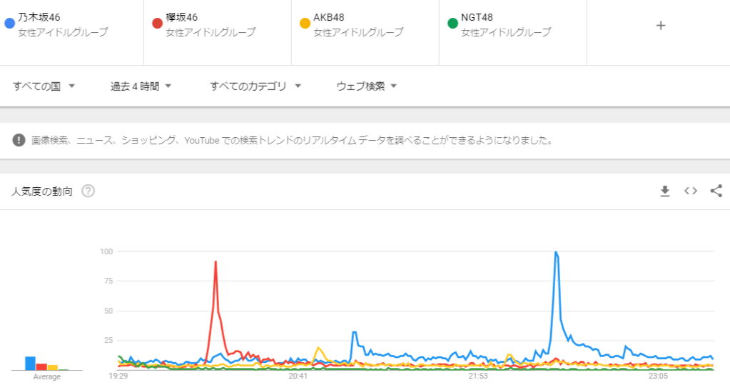Click the embed code icon
730x385 pixels.
tap(690, 191)
